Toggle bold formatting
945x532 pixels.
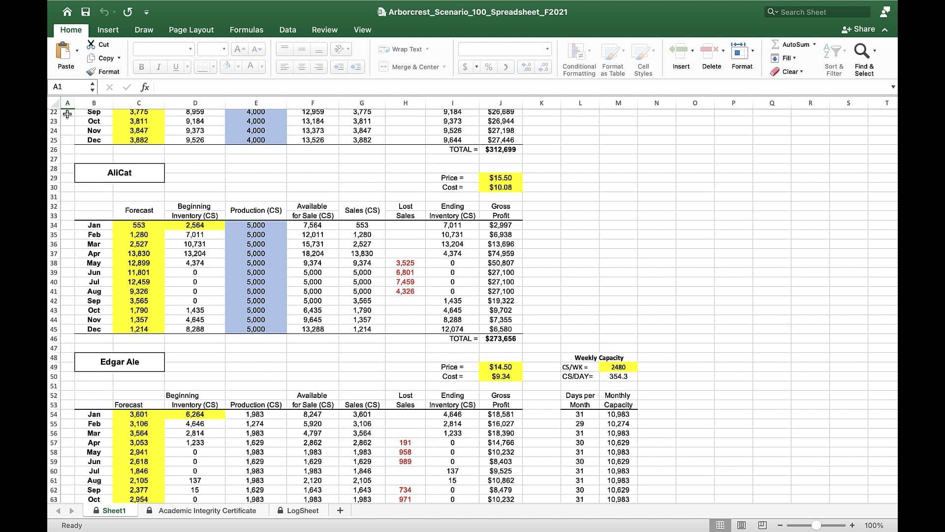141,66
